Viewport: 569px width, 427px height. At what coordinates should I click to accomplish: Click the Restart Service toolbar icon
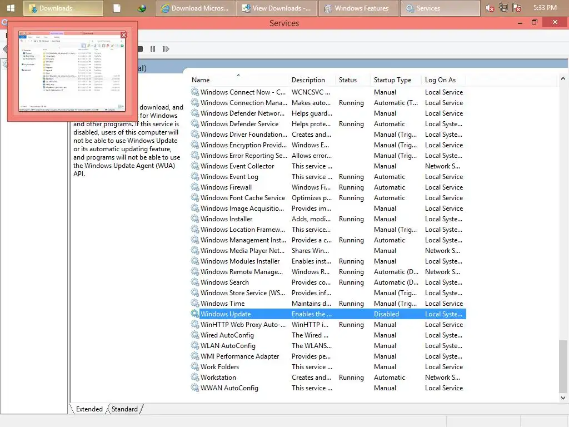point(166,49)
